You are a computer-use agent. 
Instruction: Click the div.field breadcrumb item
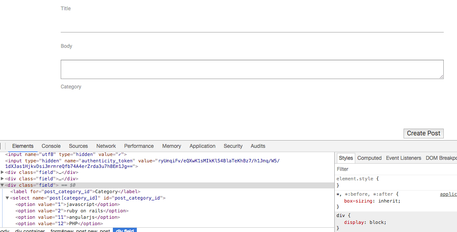tap(125, 230)
